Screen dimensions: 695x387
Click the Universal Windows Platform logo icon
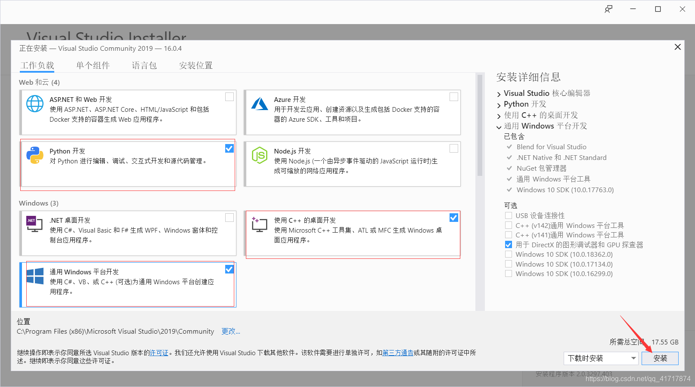click(x=35, y=276)
